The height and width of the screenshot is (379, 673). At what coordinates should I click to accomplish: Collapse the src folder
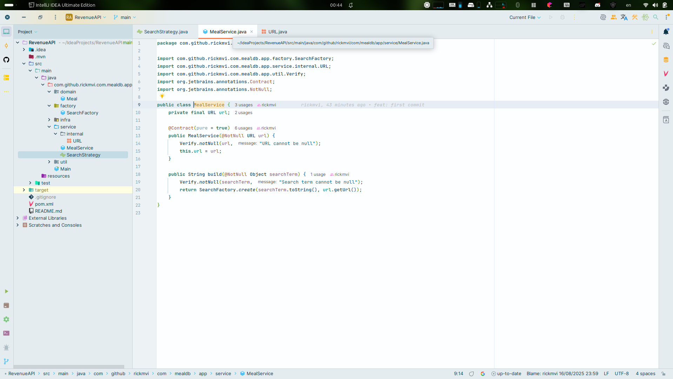click(x=24, y=64)
